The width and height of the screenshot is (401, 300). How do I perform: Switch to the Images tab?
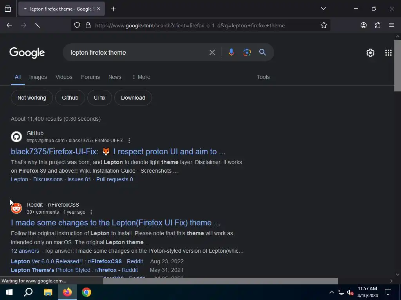38,77
